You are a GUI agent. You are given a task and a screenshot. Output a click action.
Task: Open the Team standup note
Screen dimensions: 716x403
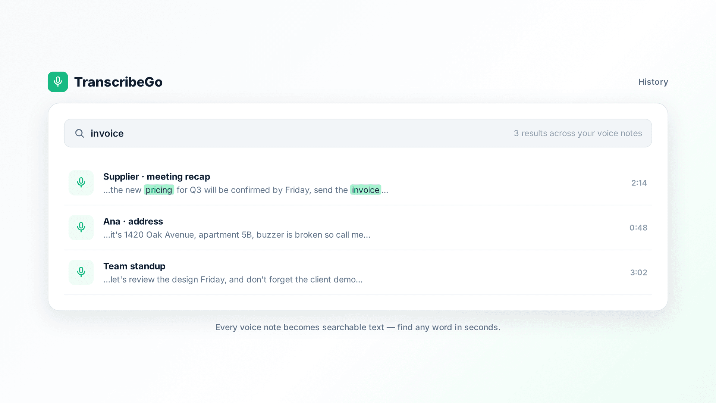(358, 272)
